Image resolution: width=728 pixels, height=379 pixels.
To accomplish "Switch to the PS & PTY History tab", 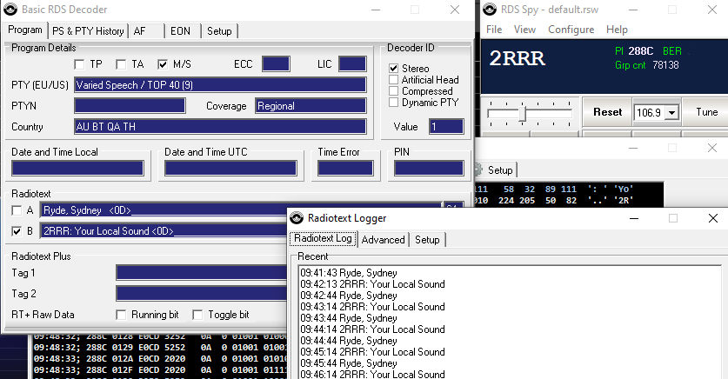I will point(87,31).
